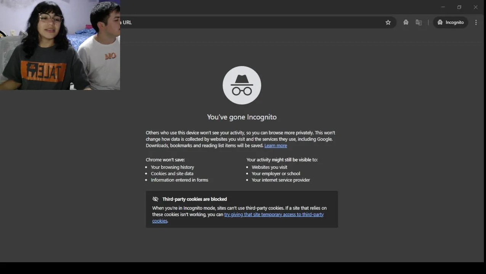The height and width of the screenshot is (274, 486).
Task: Follow the Learn more link
Action: pyautogui.click(x=276, y=146)
